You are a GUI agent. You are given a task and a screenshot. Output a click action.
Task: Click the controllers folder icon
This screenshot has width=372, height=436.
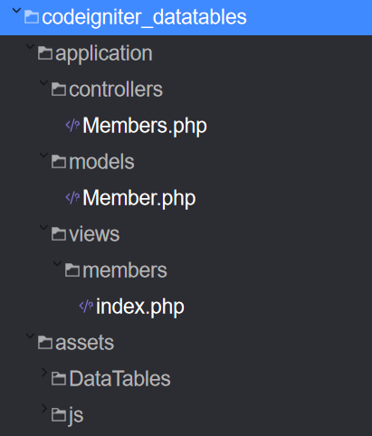[59, 90]
